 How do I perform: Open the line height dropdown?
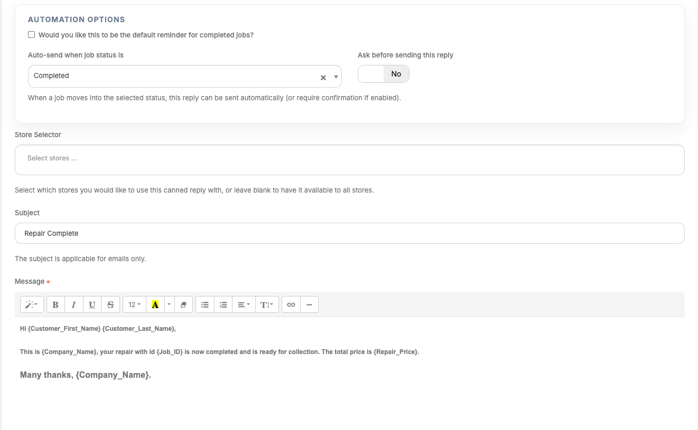(267, 304)
